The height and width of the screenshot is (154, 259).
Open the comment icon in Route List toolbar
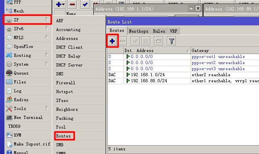(x=158, y=41)
